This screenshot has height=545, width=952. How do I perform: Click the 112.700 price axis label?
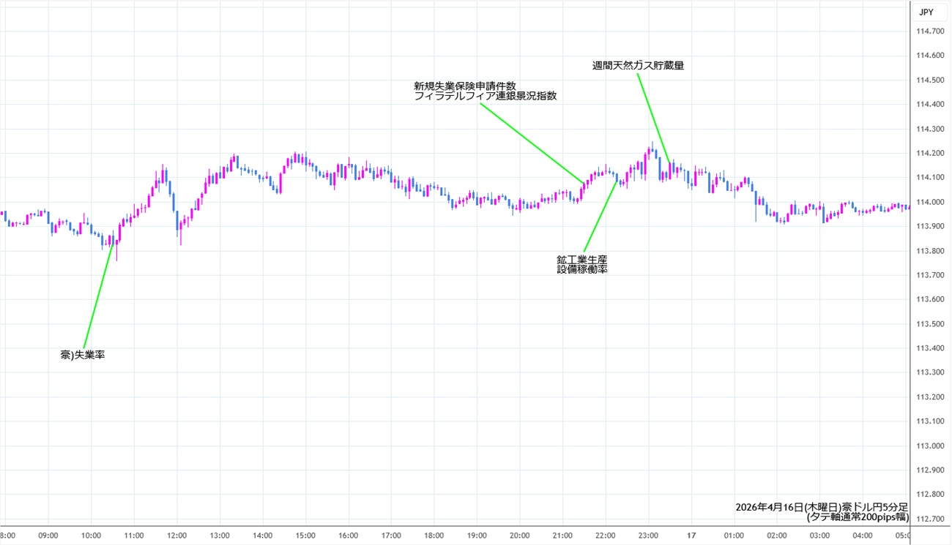coord(929,519)
